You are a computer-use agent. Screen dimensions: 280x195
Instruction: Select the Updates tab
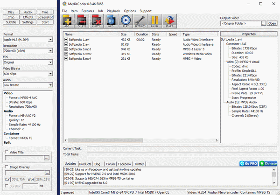coord(70,164)
